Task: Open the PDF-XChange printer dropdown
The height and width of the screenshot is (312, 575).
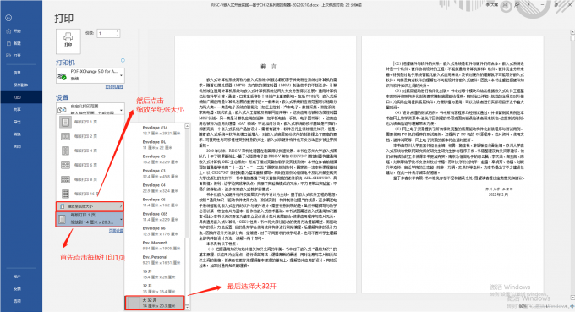Action: [90, 75]
